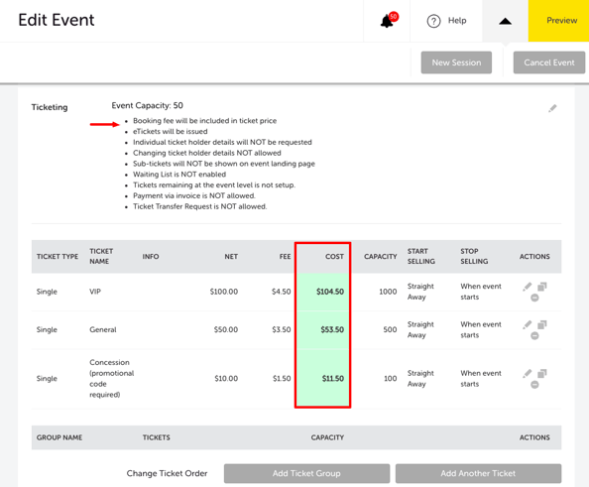This screenshot has width=589, height=487.
Task: Click the $50.00 net value
Action: coord(226,329)
